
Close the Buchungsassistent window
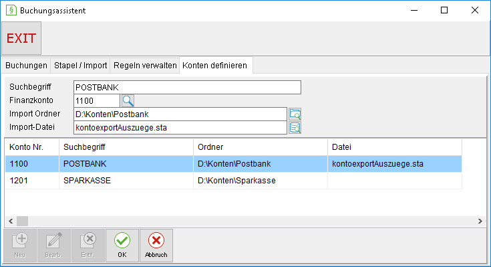(x=475, y=10)
